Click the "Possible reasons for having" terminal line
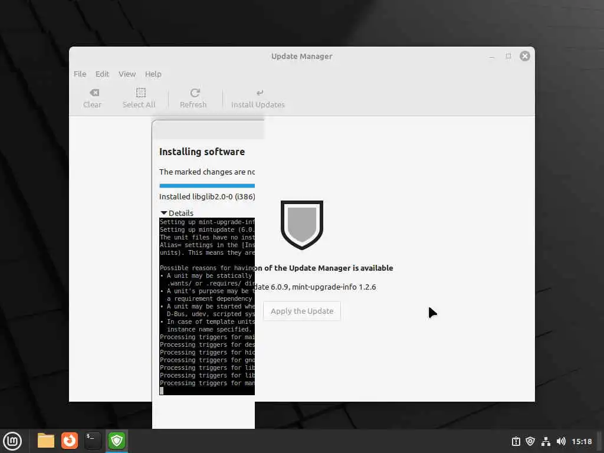Viewport: 604px width, 453px height. coord(207,268)
